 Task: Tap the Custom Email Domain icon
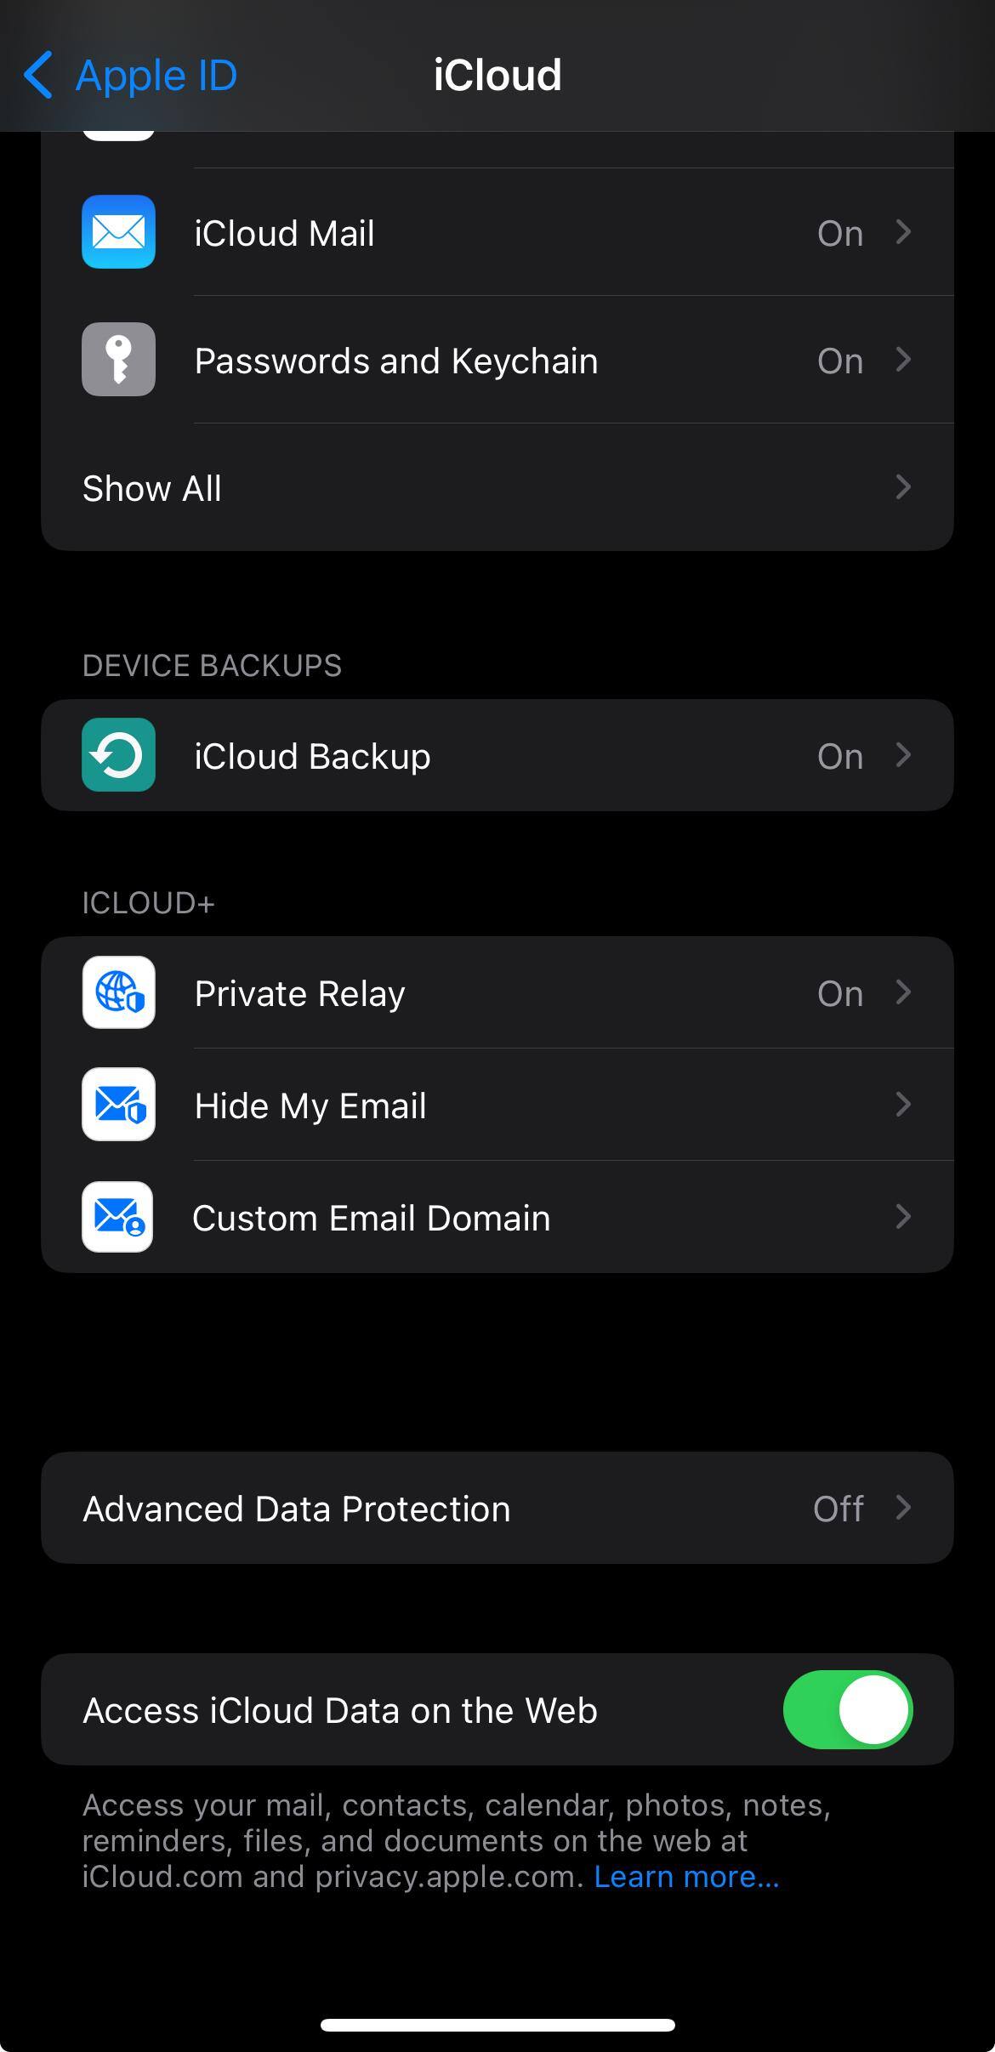(x=118, y=1217)
